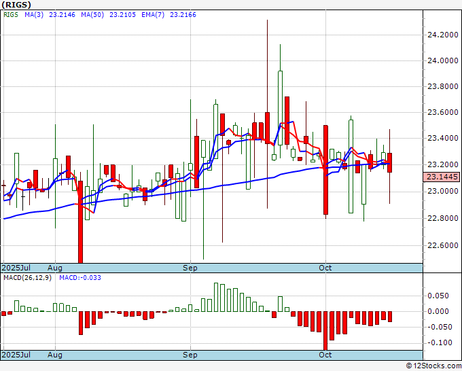Click the MA(50) indicator label
Screen dimensions: 462x371
pos(92,15)
